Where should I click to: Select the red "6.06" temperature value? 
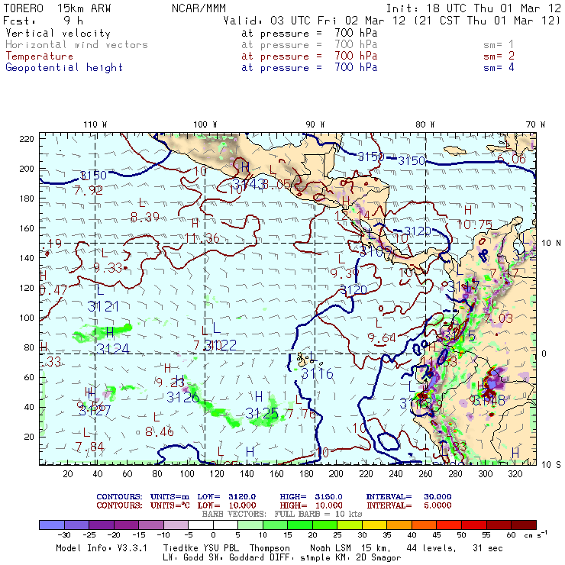click(512, 159)
